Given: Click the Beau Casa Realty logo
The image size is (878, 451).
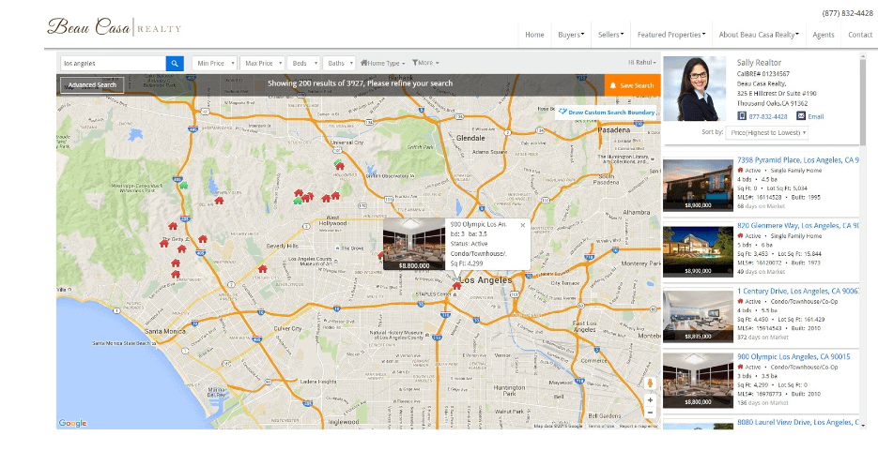Looking at the screenshot, I should coord(115,27).
